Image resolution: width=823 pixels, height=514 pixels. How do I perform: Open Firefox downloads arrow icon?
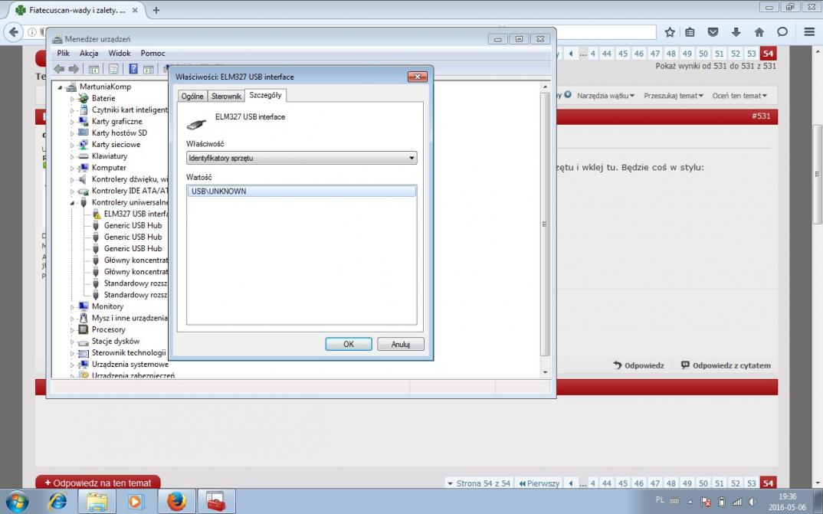(x=736, y=32)
